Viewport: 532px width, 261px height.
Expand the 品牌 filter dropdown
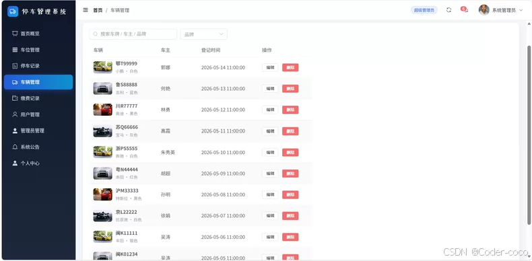pos(203,34)
